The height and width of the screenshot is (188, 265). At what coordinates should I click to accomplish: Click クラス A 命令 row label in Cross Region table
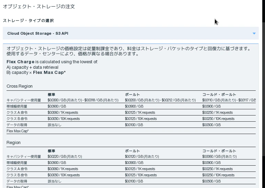point(17,112)
